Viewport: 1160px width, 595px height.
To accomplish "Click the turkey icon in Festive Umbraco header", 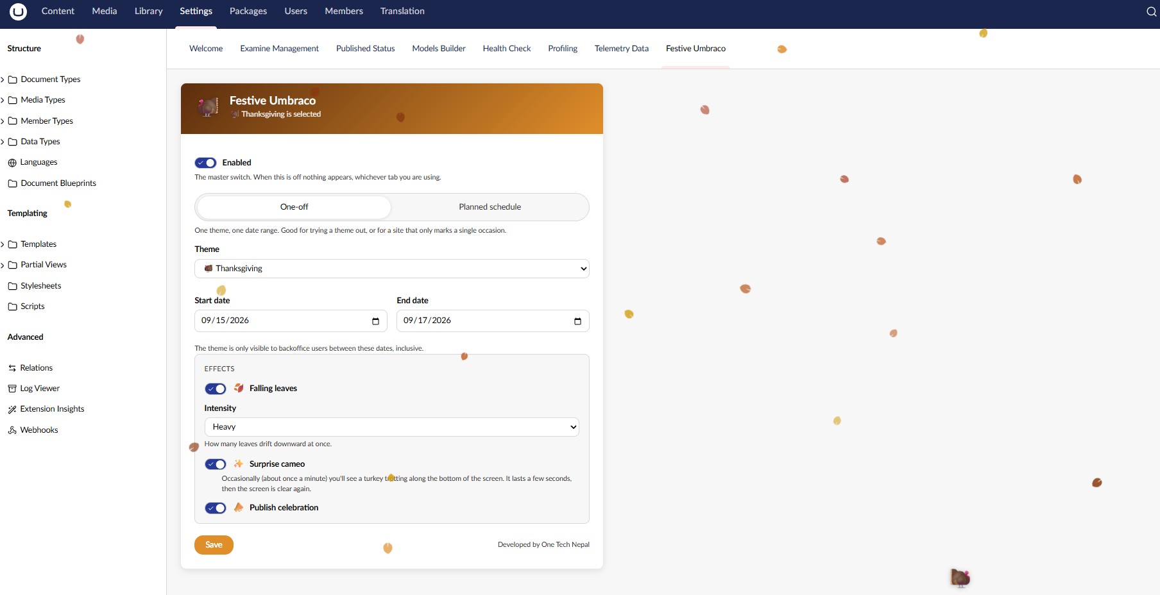I will coord(207,107).
